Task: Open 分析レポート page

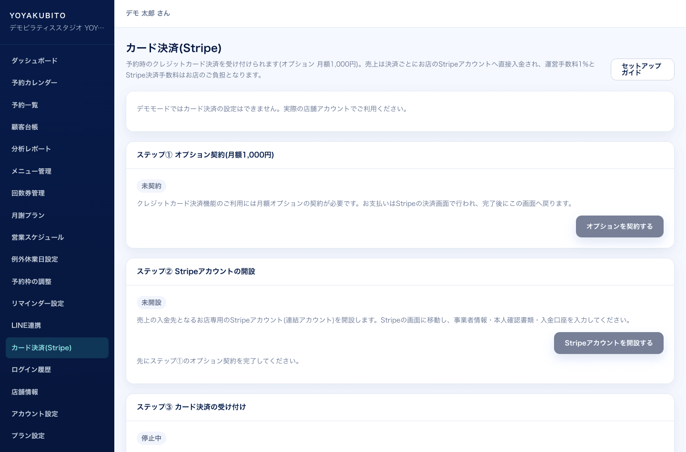Action: pos(57,149)
